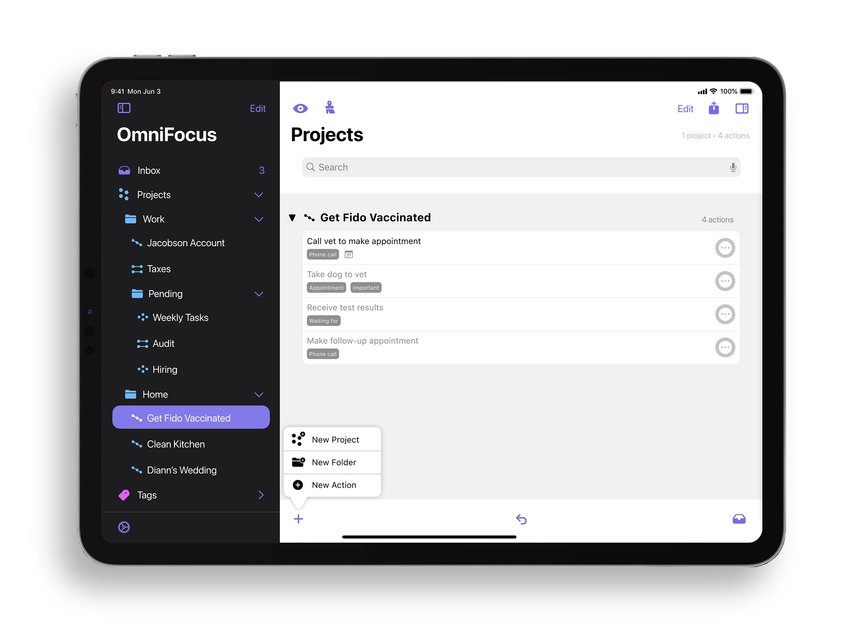The image size is (862, 622).
Task: Toggle the Work folder collapse arrow
Action: pos(260,218)
